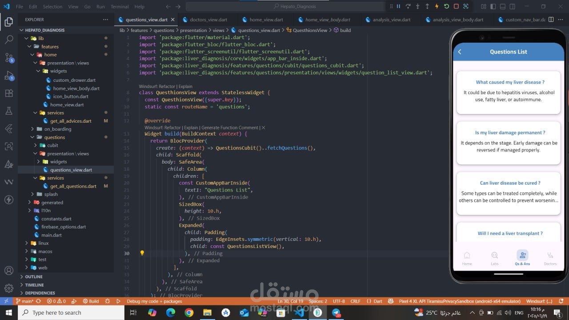The height and width of the screenshot is (320, 569).
Task: Stop the debug session
Action: click(x=456, y=6)
